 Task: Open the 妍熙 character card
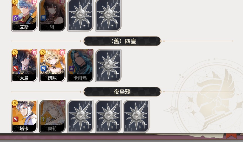(52, 65)
